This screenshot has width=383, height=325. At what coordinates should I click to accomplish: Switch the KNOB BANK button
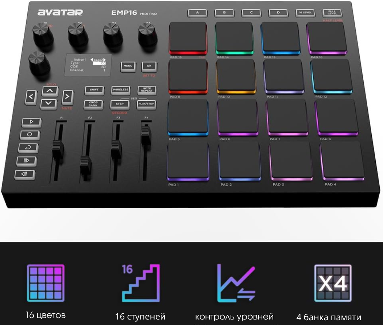tap(93, 104)
